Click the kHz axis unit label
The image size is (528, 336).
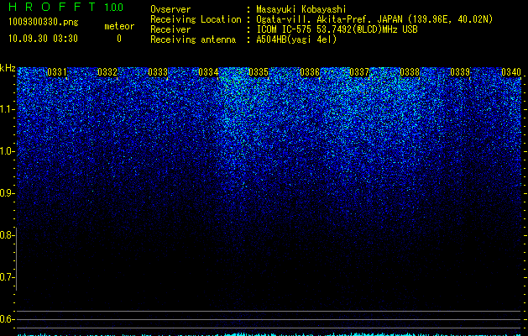click(x=8, y=68)
